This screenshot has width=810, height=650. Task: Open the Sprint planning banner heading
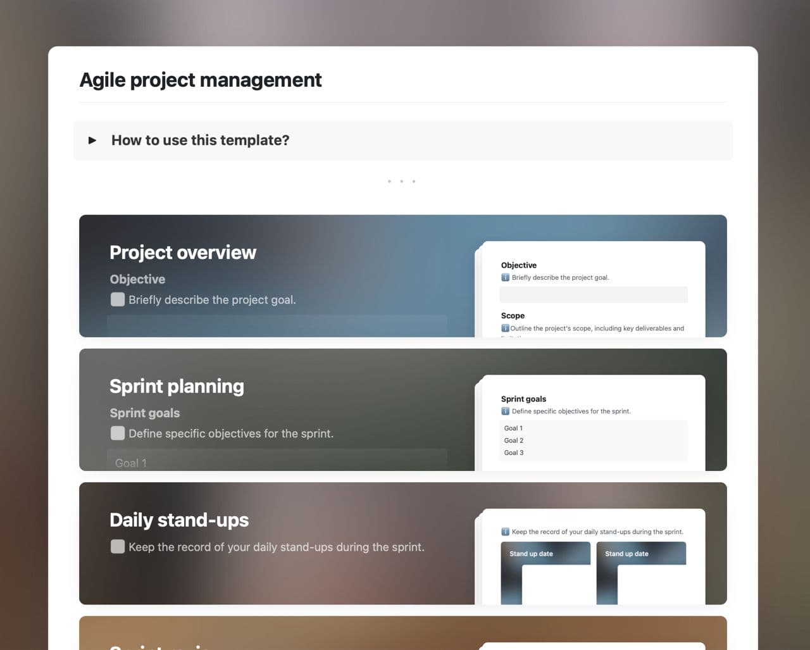(x=177, y=386)
